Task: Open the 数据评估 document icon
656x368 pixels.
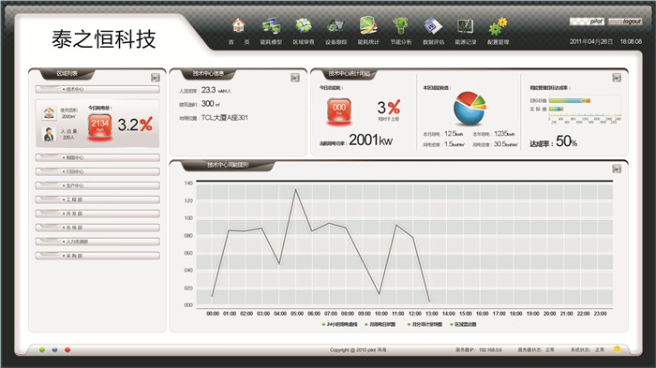Action: (x=433, y=26)
